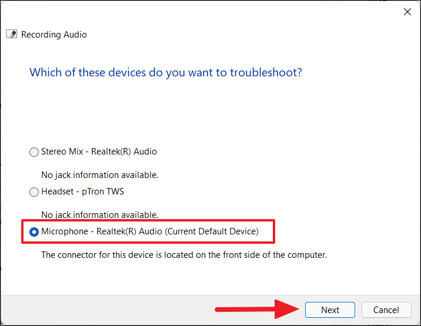
Task: Click the red arrow pointing to Next
Action: coord(257,310)
